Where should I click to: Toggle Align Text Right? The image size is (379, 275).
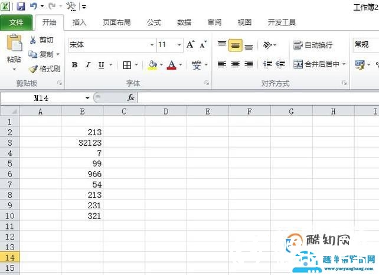(x=249, y=64)
